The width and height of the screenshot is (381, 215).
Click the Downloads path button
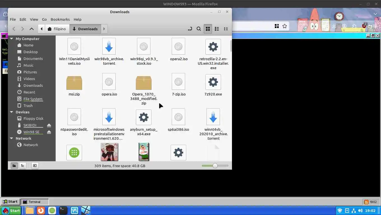85,29
